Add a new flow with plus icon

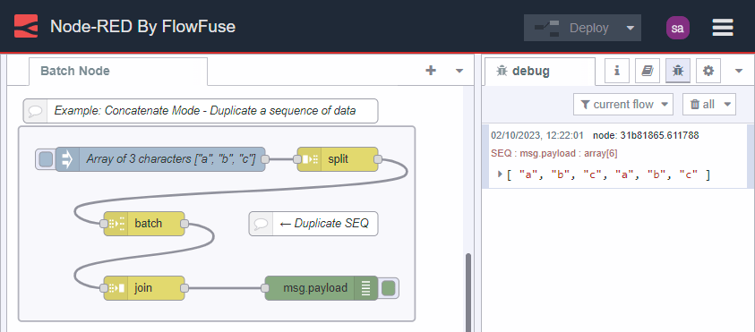point(431,71)
